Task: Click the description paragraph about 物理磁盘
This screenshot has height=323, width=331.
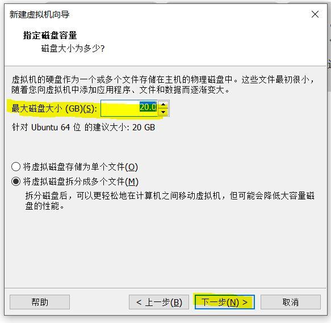Action: pos(163,84)
